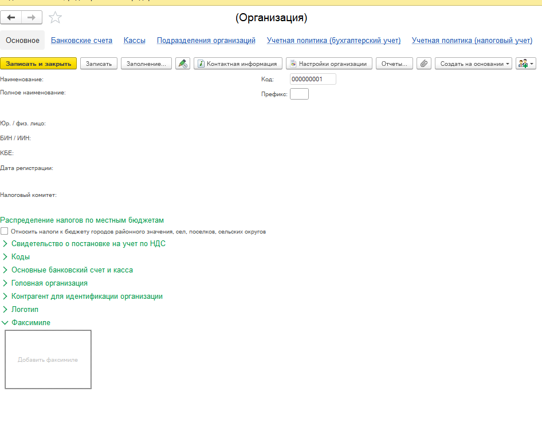This screenshot has height=423, width=542.
Task: Open Контактная информация
Action: click(238, 64)
